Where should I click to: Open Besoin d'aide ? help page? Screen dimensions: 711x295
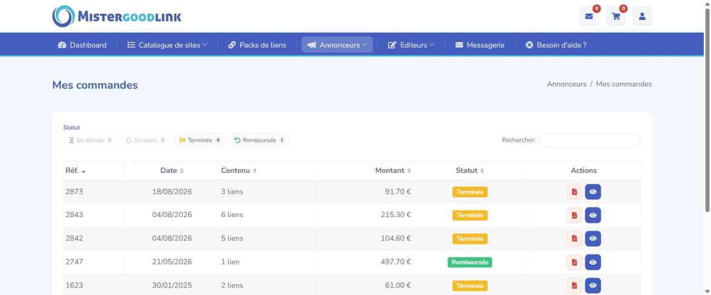pyautogui.click(x=556, y=45)
